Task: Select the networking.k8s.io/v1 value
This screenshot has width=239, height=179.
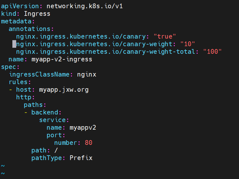Action: [85, 6]
